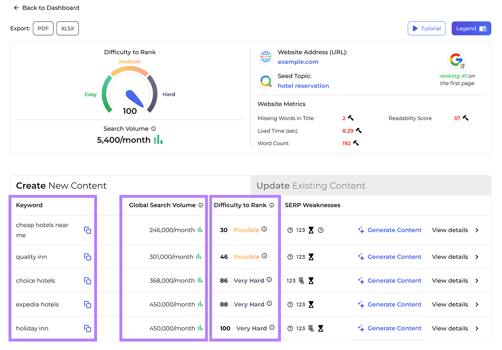Open the example.com website link
Screen dimensions: 502x350
tap(298, 62)
